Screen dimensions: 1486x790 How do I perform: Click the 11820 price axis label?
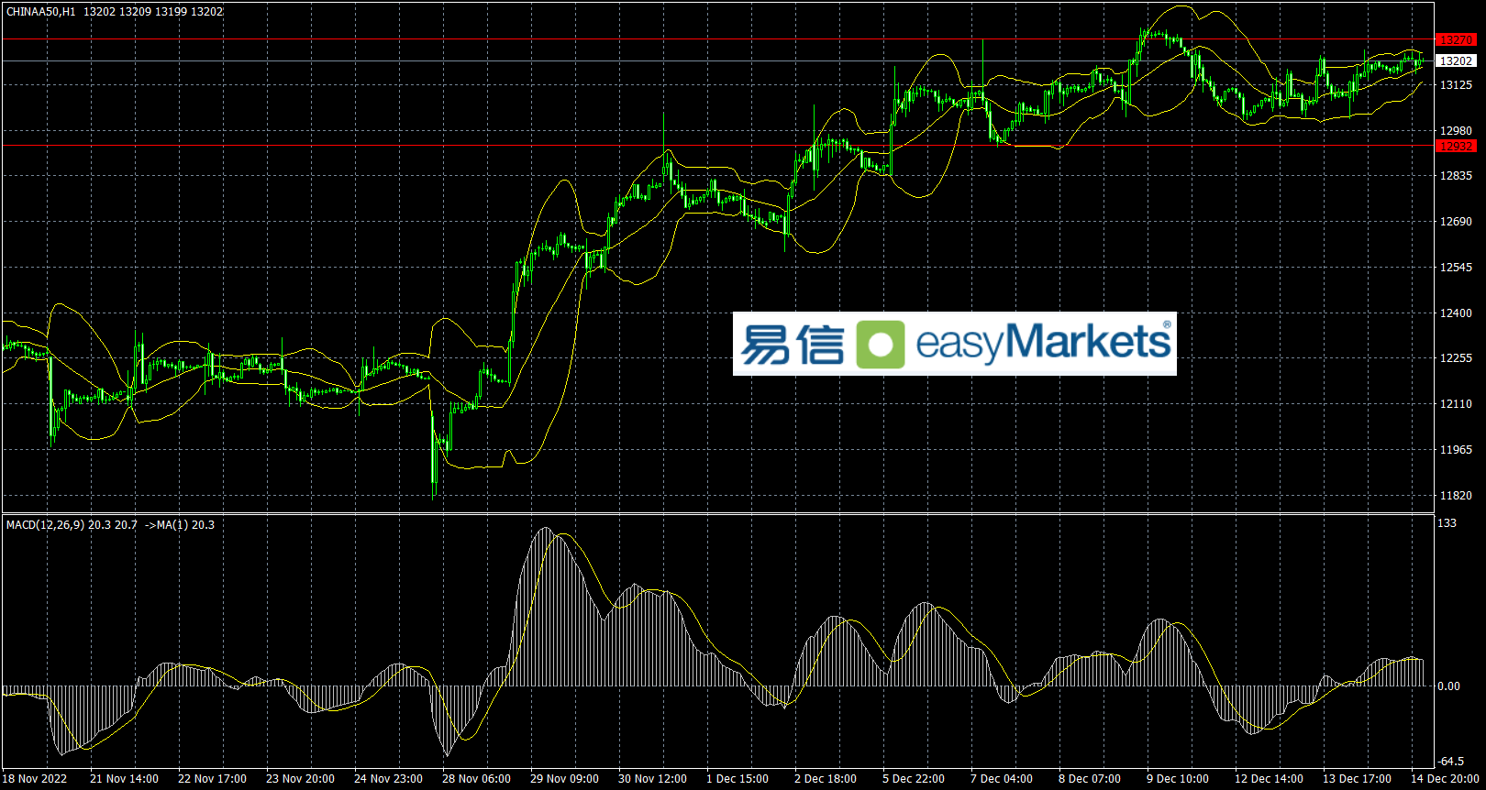coord(1456,496)
